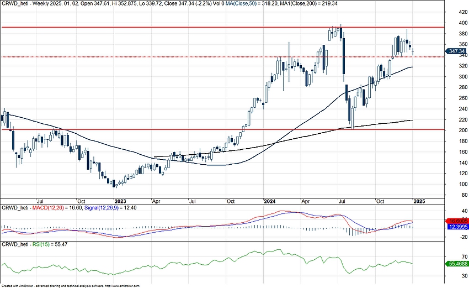This screenshot has height=288, width=469.
Task: Click the blue 12.3995 signal value tag
Action: tap(457, 227)
